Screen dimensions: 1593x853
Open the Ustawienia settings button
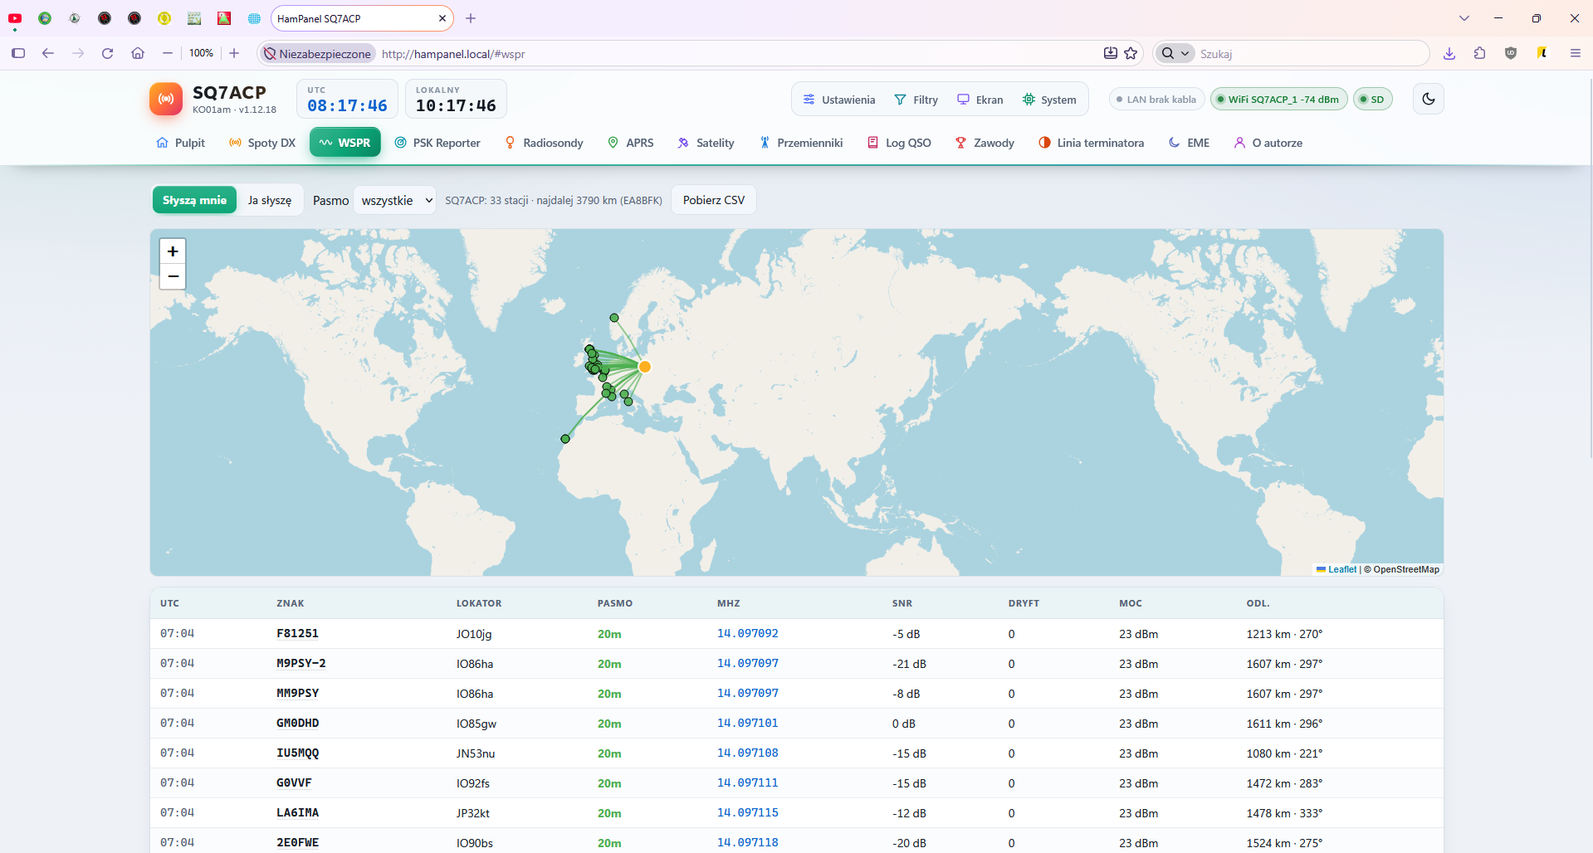(839, 100)
